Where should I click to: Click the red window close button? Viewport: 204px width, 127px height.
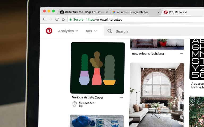(x=44, y=11)
